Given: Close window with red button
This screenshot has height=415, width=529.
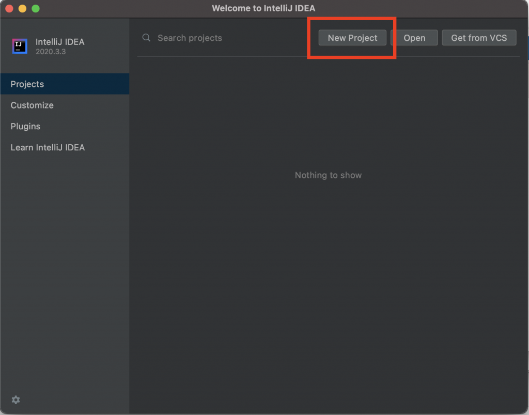Looking at the screenshot, I should click(9, 8).
